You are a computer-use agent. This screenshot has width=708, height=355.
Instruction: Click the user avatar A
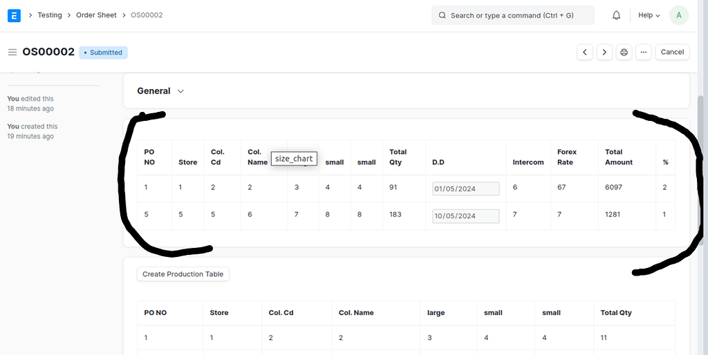coord(679,15)
